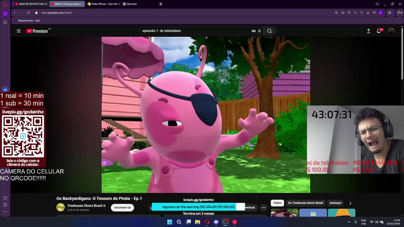Click the address bar URL
This screenshot has height=227, width=404.
click(x=56, y=13)
